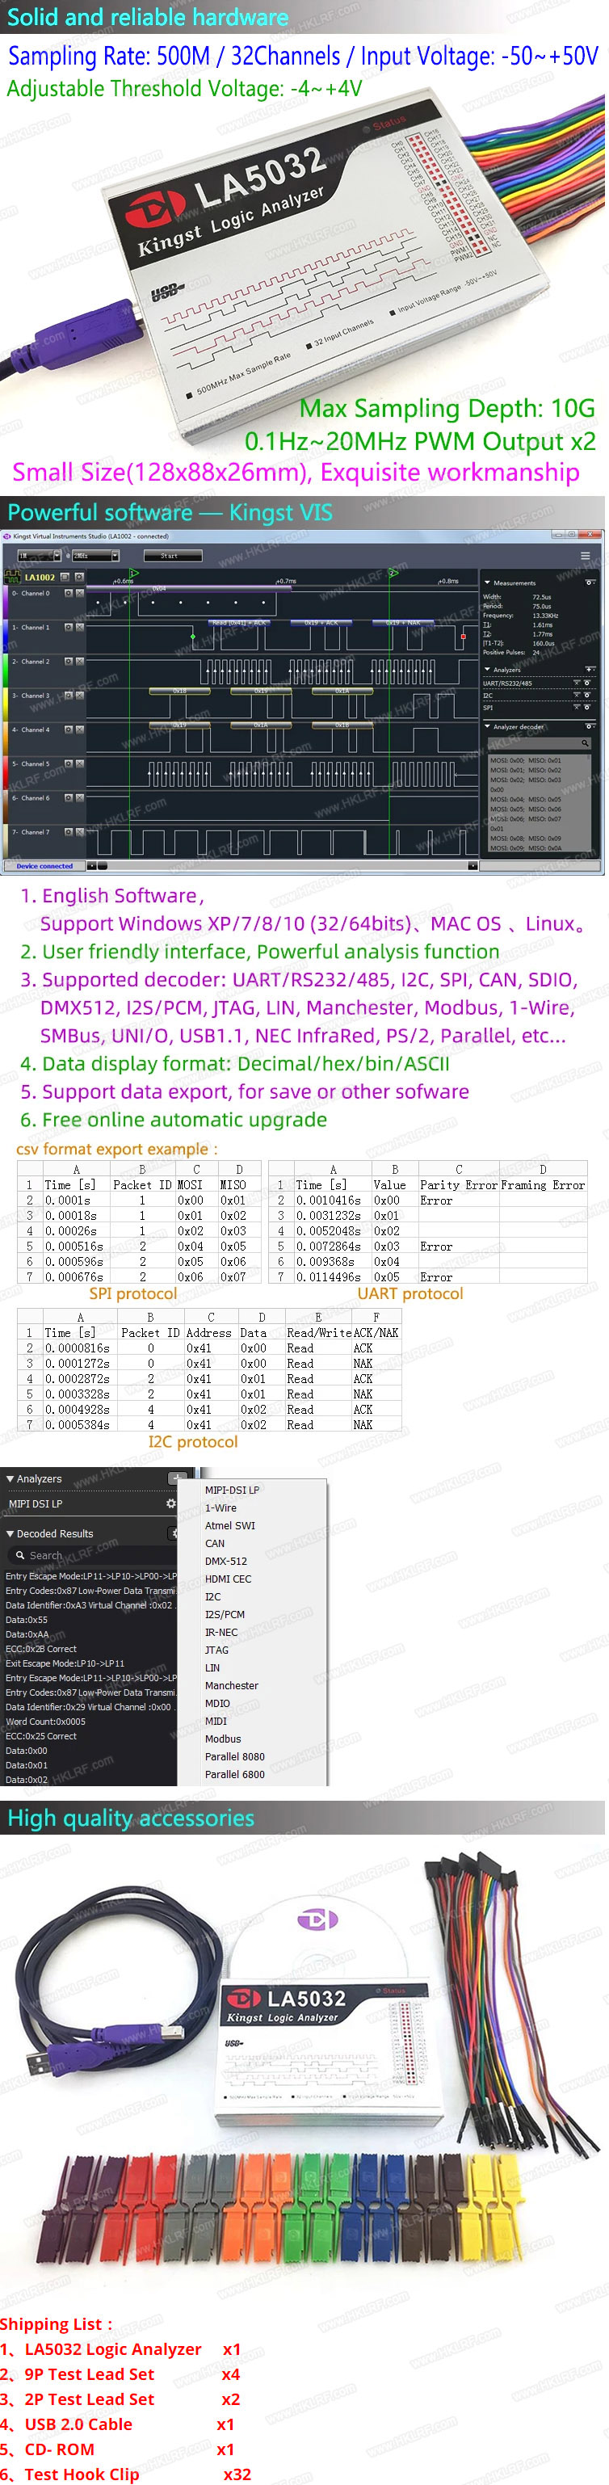
Task: Click the Framing Error column header cell
Action: click(544, 1184)
